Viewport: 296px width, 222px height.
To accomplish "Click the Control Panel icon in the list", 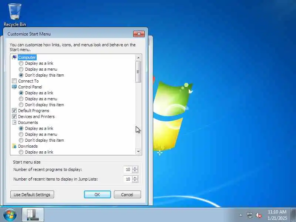I will [14, 87].
